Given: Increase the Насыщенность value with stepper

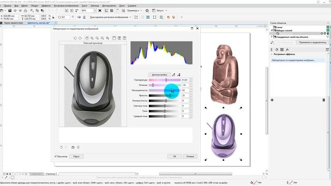Looking at the screenshot, I should point(191,89).
